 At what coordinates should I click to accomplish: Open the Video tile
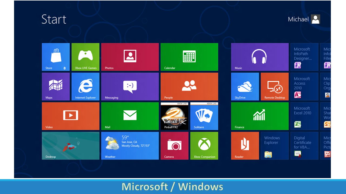tap(71, 116)
